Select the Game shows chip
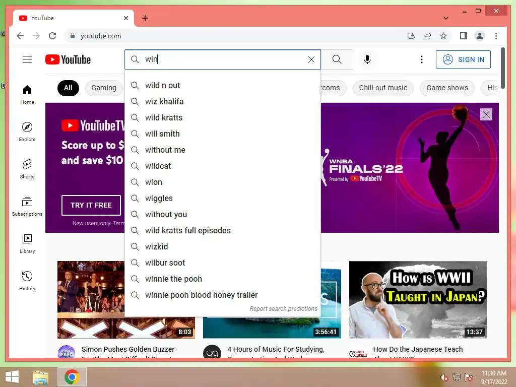This screenshot has width=516, height=387. point(447,88)
